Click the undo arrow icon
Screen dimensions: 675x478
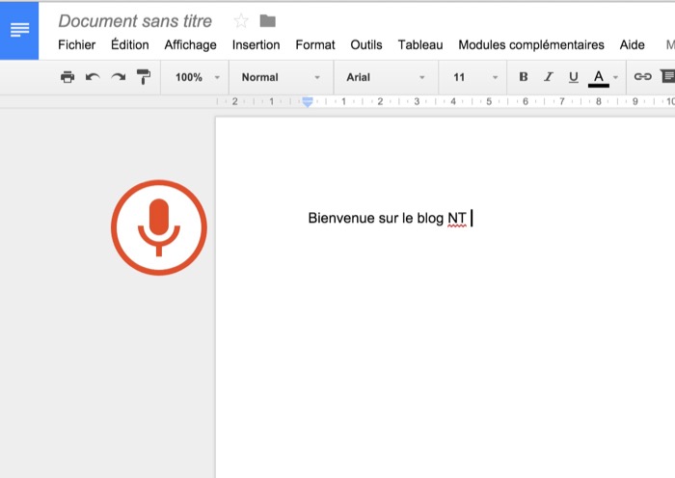[93, 77]
